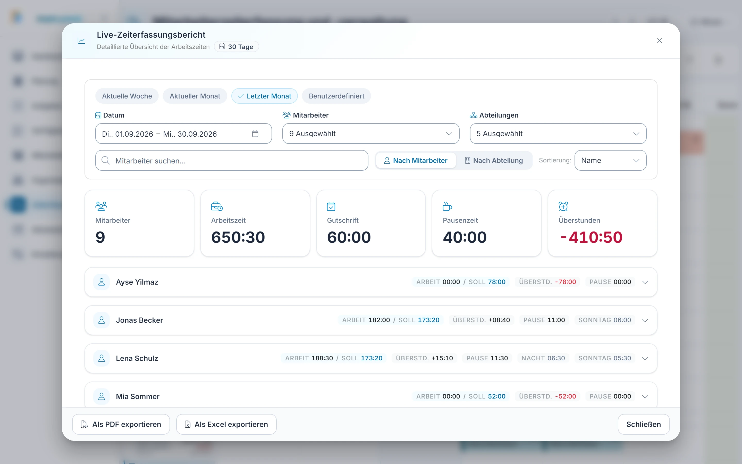This screenshot has width=742, height=464.
Task: Open the Mitarbeiter 9 Ausgewählt dropdown
Action: (x=371, y=134)
